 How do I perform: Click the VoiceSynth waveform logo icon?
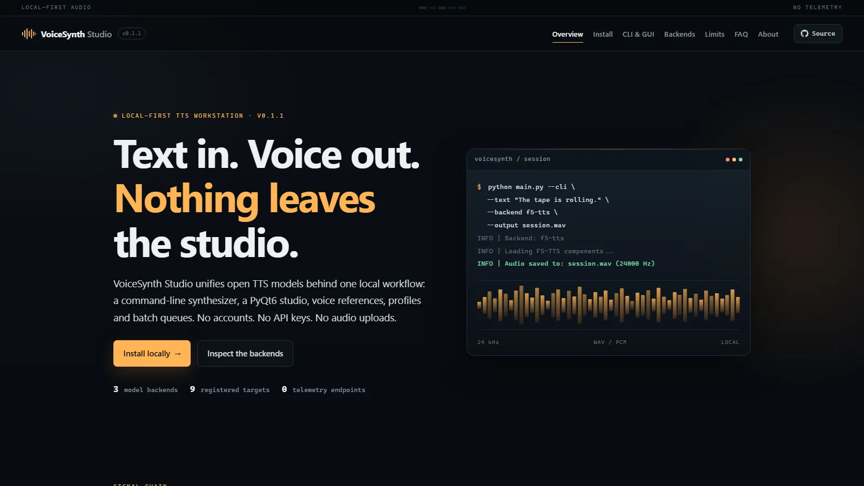[29, 34]
